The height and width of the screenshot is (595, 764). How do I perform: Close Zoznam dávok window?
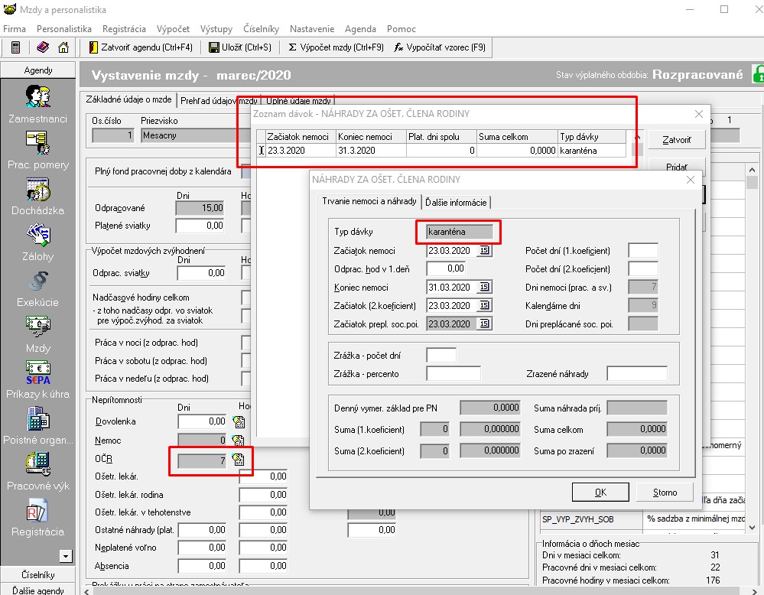pos(699,113)
